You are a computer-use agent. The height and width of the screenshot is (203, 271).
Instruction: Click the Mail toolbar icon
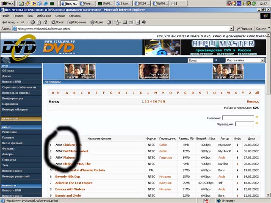pyautogui.click(x=116, y=22)
